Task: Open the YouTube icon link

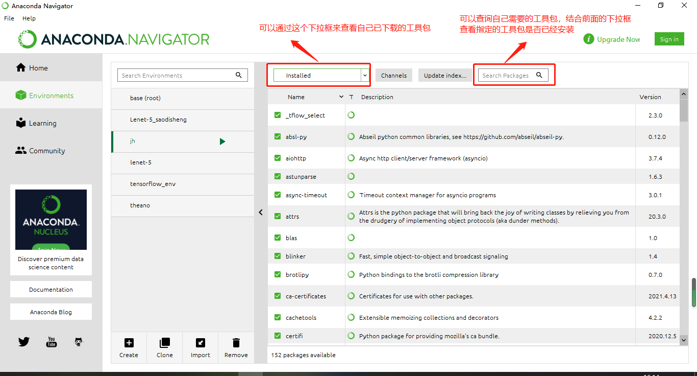Action: pyautogui.click(x=52, y=342)
